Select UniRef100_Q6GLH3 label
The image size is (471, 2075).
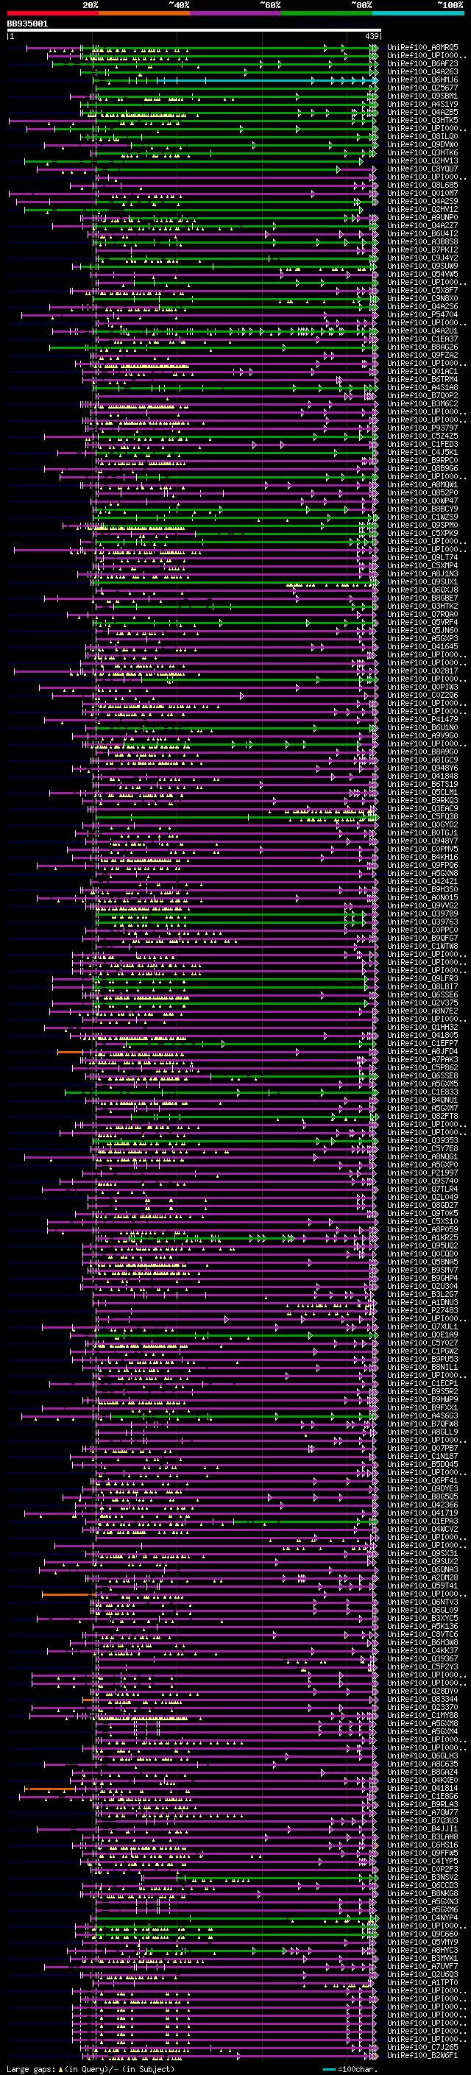[422, 1756]
